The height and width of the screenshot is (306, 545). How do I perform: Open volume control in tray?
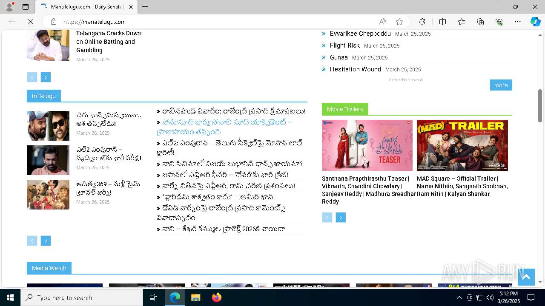(490, 297)
